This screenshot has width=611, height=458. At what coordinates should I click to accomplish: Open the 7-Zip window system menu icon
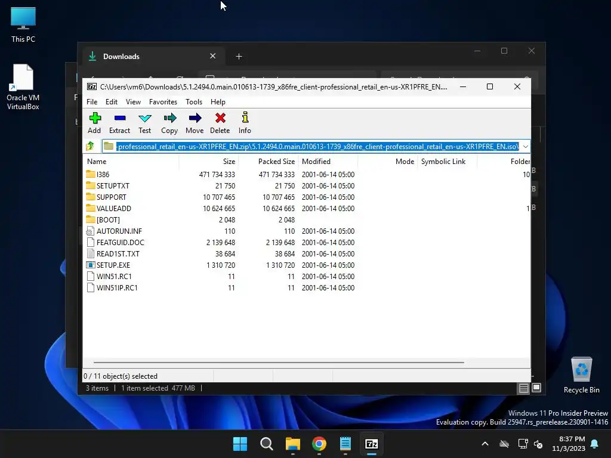click(91, 86)
